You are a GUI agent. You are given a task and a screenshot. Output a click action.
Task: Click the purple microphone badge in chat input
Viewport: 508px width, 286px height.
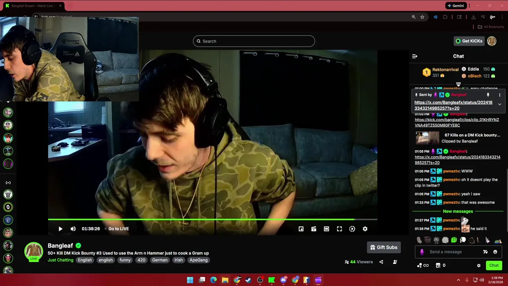pos(422,252)
